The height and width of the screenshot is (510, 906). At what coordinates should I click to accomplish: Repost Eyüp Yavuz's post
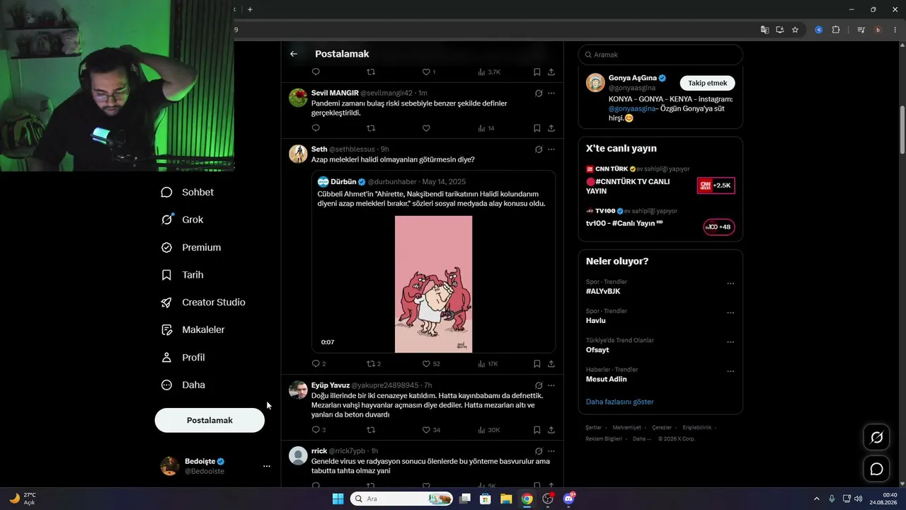coord(371,430)
